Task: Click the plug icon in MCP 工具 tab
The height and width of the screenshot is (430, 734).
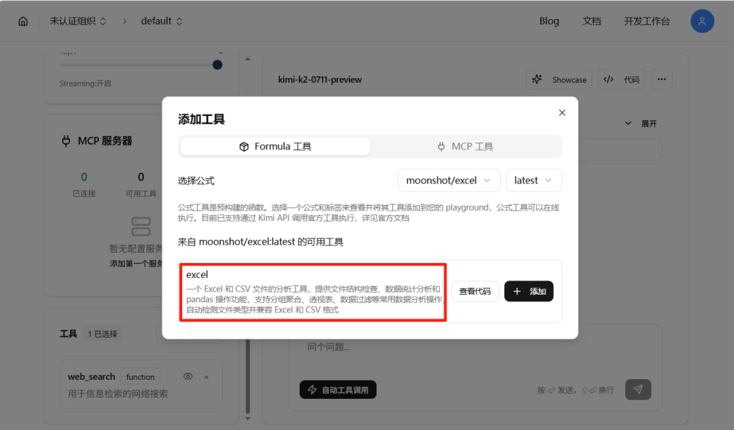Action: 441,147
